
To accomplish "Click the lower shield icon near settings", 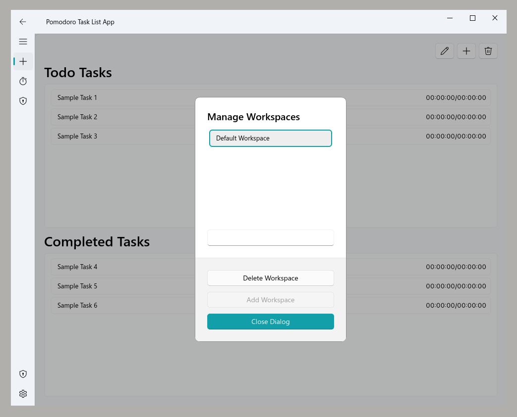I will (x=23, y=374).
